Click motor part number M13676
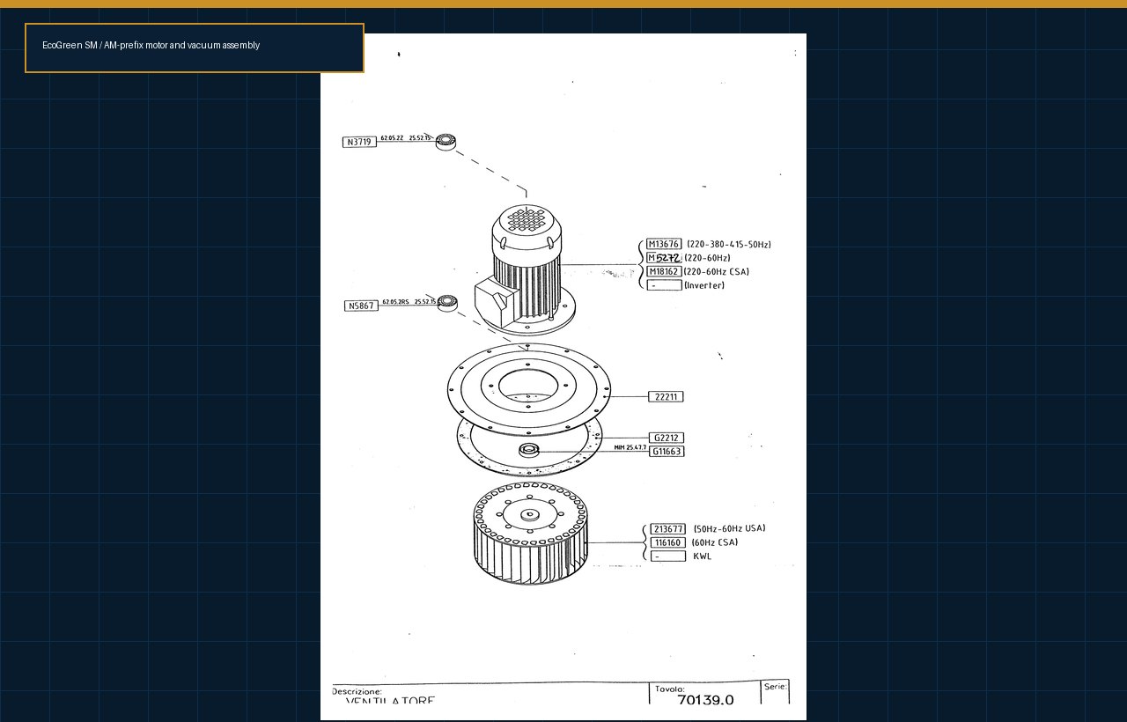This screenshot has width=1127, height=722. click(x=664, y=244)
